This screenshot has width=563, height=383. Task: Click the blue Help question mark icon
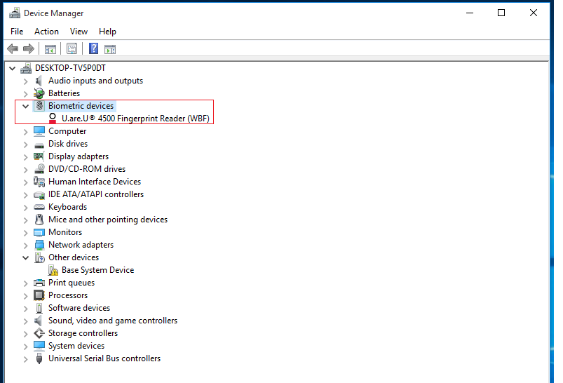point(93,49)
